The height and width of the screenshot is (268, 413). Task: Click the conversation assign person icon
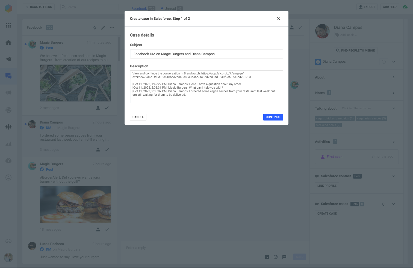click(x=292, y=28)
